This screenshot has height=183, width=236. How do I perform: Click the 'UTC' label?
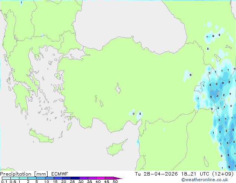[x=204, y=174]
